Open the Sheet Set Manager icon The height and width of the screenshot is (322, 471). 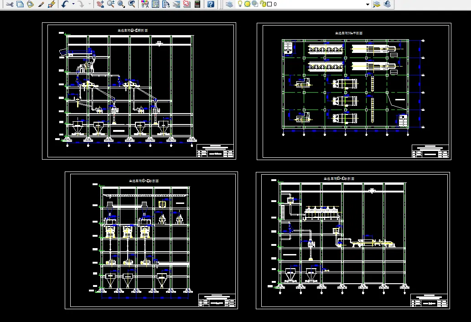pyautogui.click(x=176, y=4)
